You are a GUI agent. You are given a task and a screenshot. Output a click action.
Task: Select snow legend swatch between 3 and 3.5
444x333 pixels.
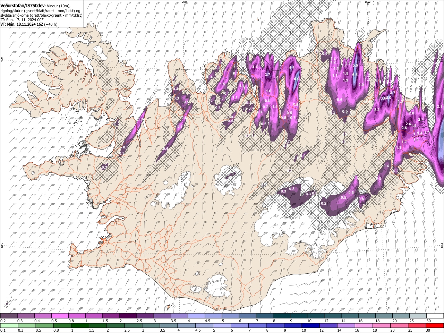162,316
